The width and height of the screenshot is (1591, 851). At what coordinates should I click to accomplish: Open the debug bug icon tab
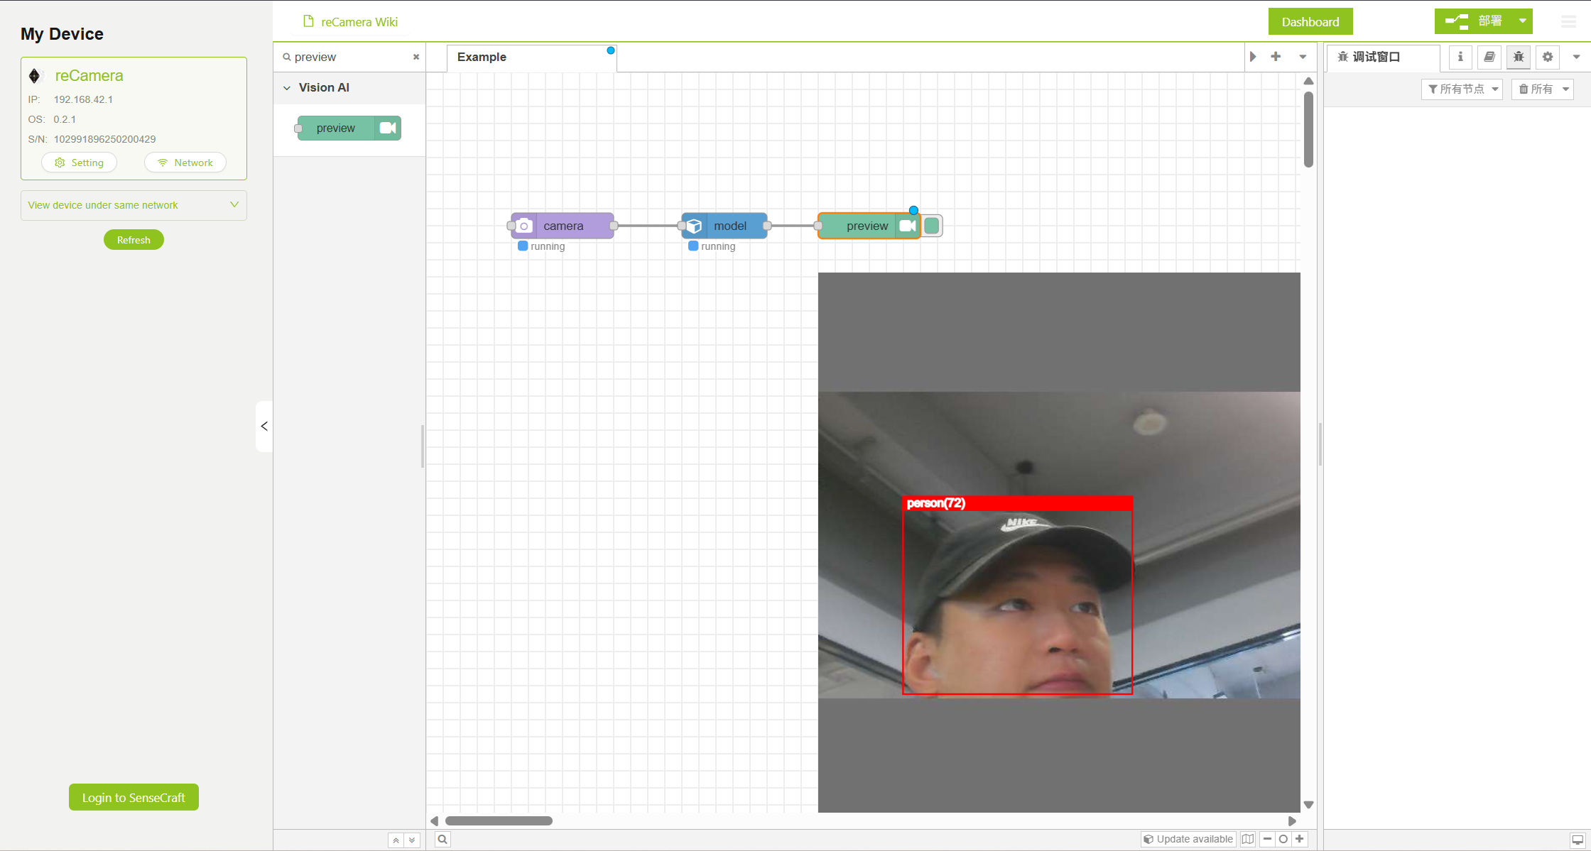pyautogui.click(x=1519, y=57)
